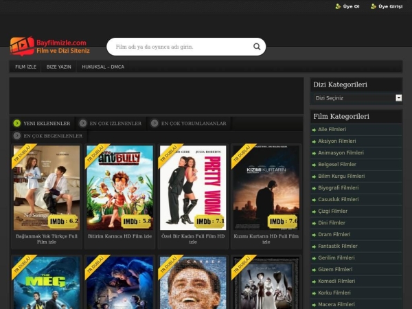Click the arrow icon beside Gizem Filmleri

pos(314,270)
